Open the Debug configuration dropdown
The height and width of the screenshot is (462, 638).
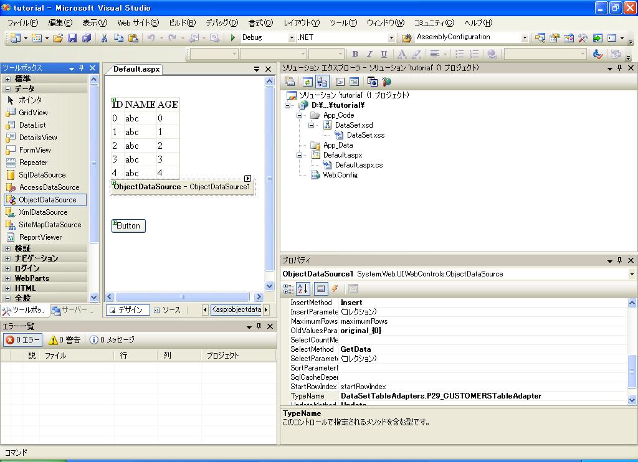click(292, 38)
